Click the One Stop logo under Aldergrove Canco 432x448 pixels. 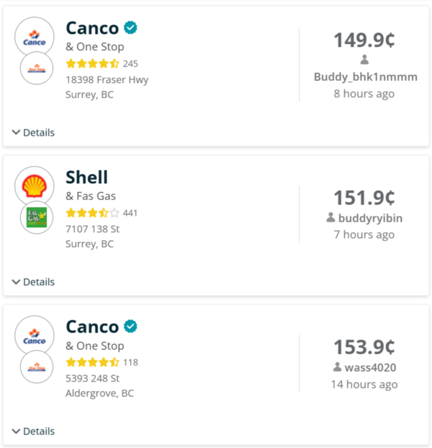pos(37,367)
